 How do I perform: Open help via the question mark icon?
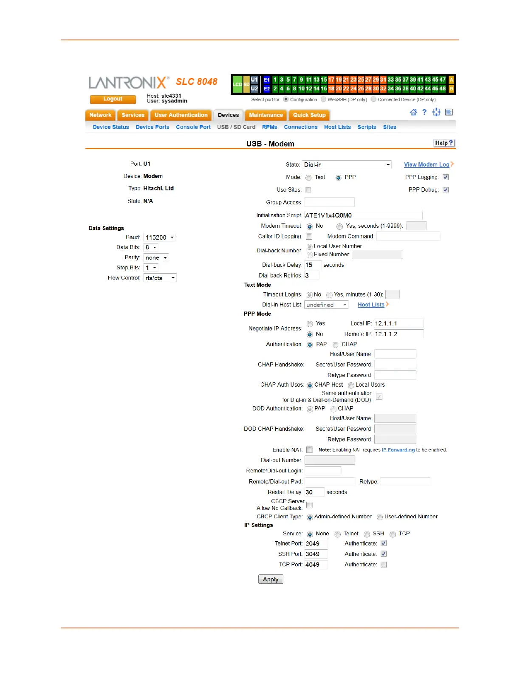424,112
